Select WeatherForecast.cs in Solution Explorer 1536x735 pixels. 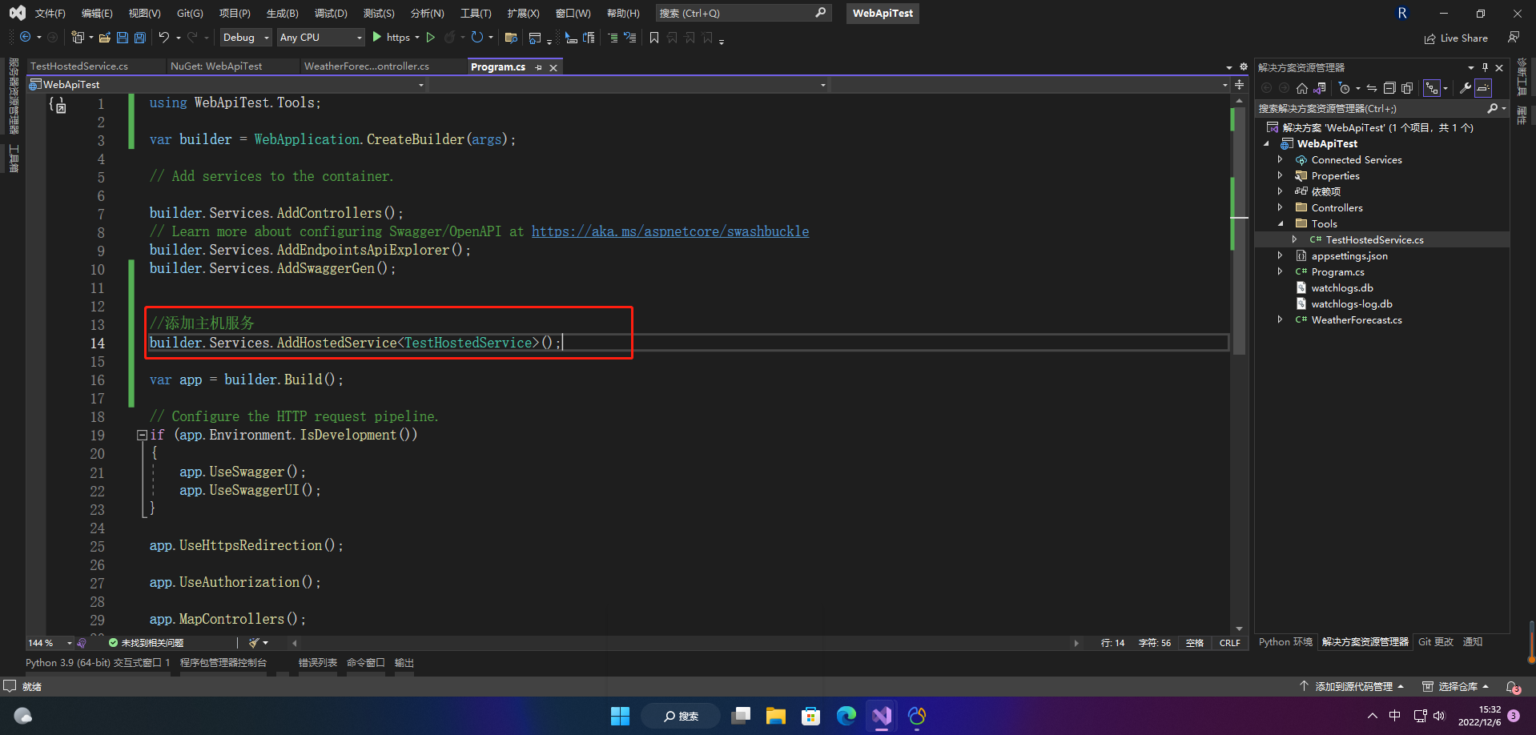tap(1356, 320)
